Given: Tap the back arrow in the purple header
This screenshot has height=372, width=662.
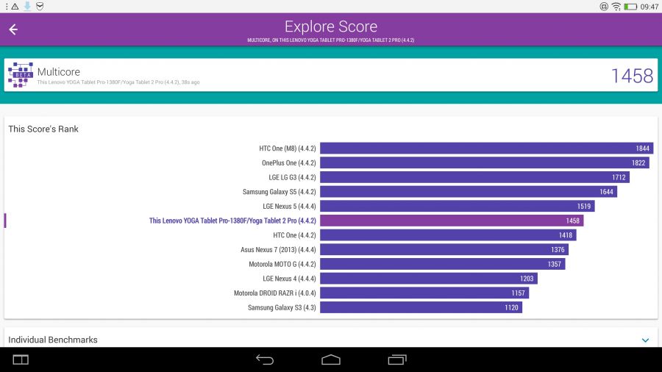Looking at the screenshot, I should [x=13, y=29].
